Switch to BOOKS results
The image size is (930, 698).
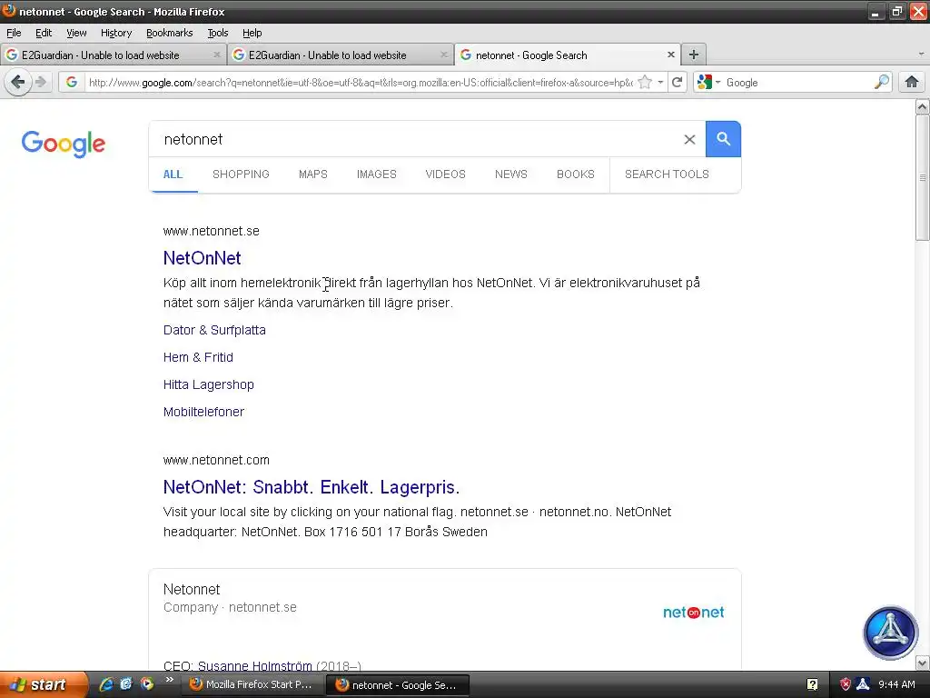point(575,174)
